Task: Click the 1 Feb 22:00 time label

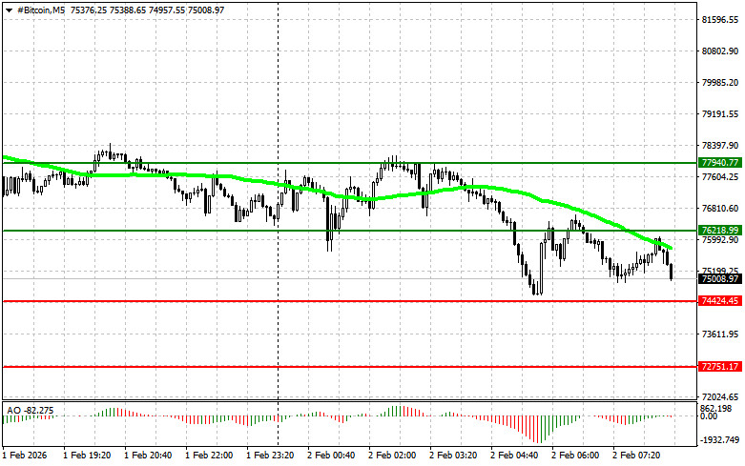Action: [x=209, y=456]
